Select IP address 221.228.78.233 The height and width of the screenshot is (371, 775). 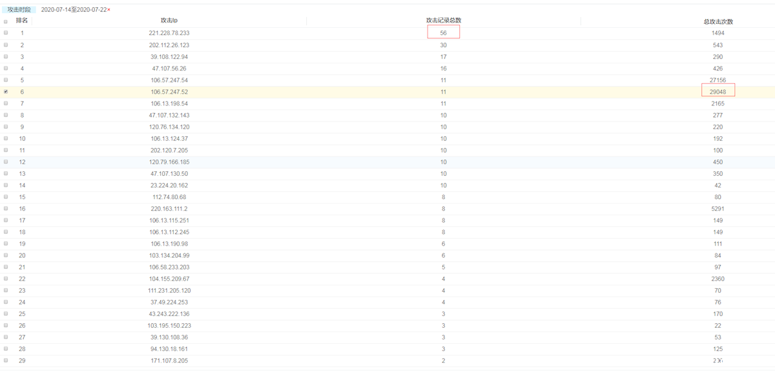coord(169,33)
